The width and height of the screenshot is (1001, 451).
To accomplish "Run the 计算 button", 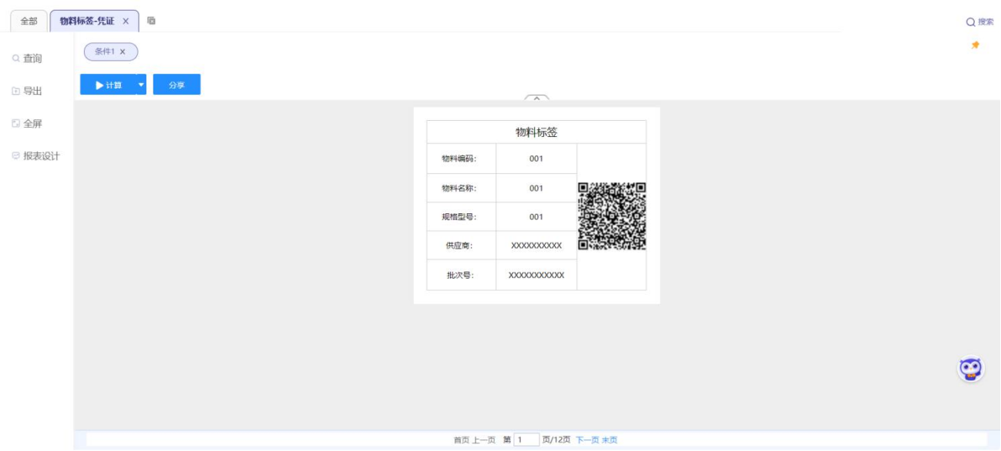I will tap(108, 85).
